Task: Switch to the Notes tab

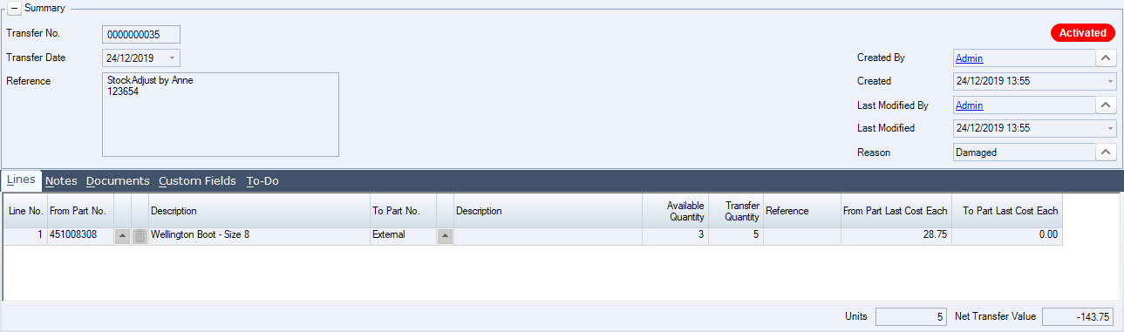Action: click(x=61, y=181)
